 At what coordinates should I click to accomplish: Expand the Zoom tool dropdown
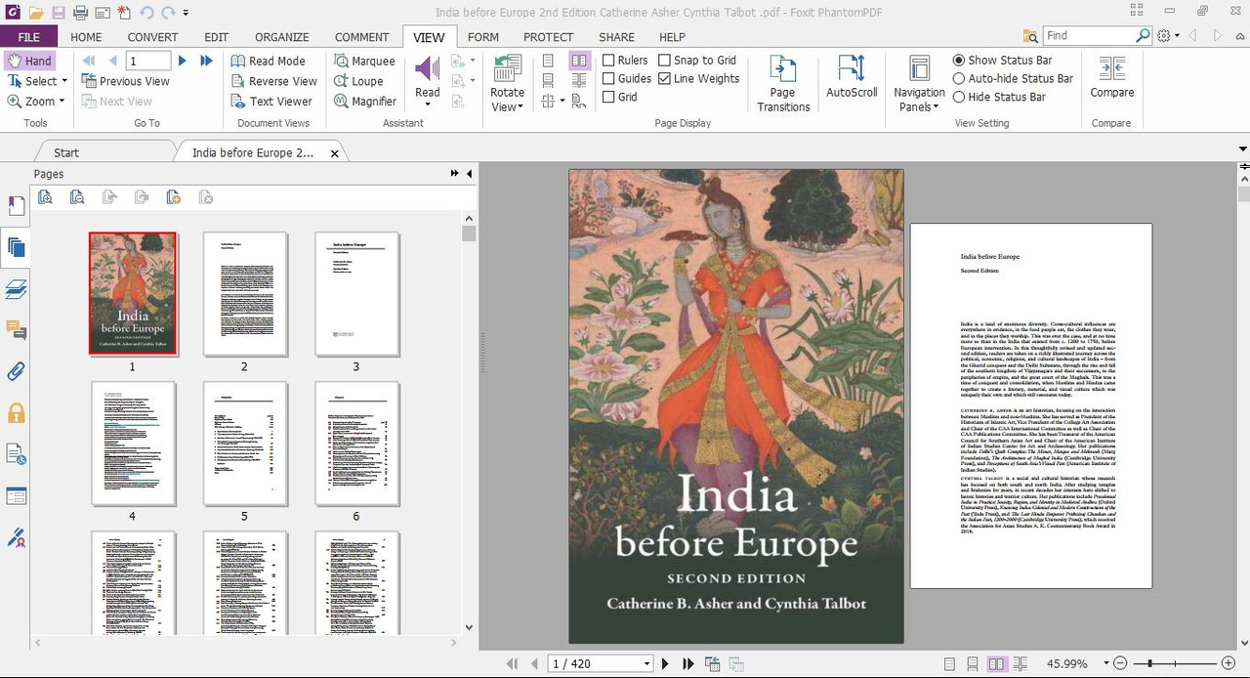tap(62, 101)
